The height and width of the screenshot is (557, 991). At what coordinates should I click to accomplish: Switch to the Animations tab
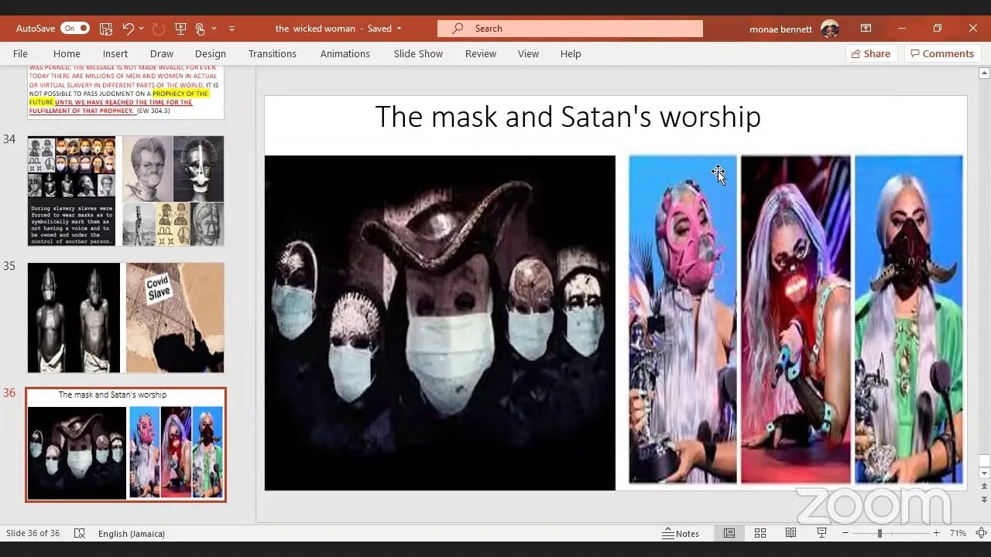345,53
